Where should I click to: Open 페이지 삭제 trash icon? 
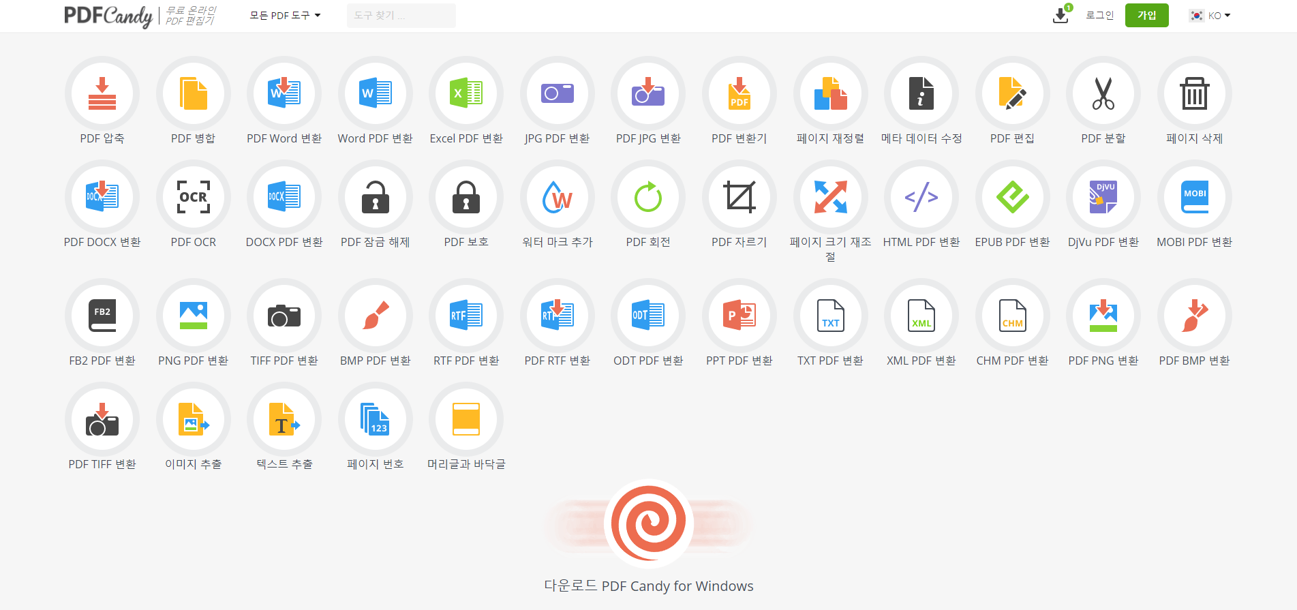click(1195, 93)
